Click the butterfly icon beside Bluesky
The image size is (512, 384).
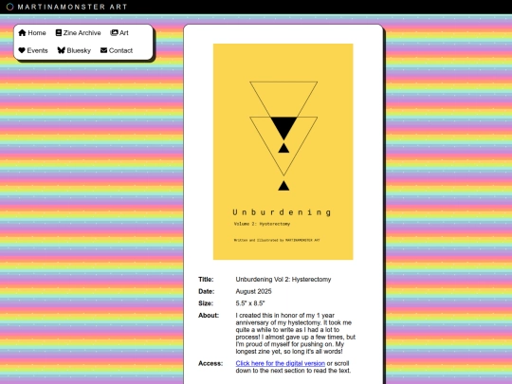(61, 50)
